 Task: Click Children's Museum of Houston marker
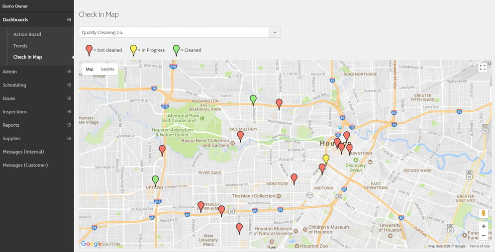pos(305,229)
